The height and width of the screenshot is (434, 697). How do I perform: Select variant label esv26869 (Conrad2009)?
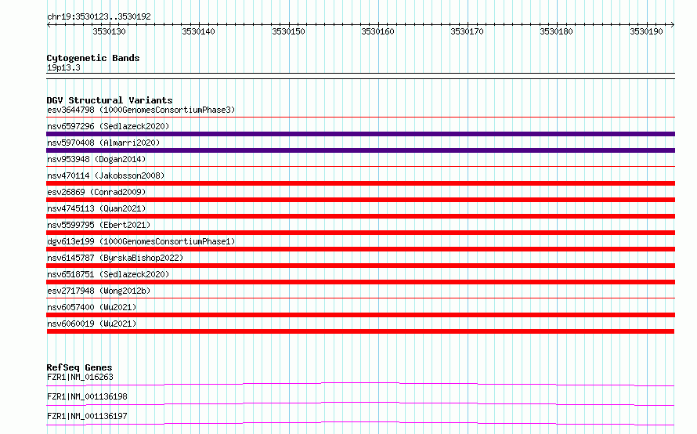tap(96, 192)
